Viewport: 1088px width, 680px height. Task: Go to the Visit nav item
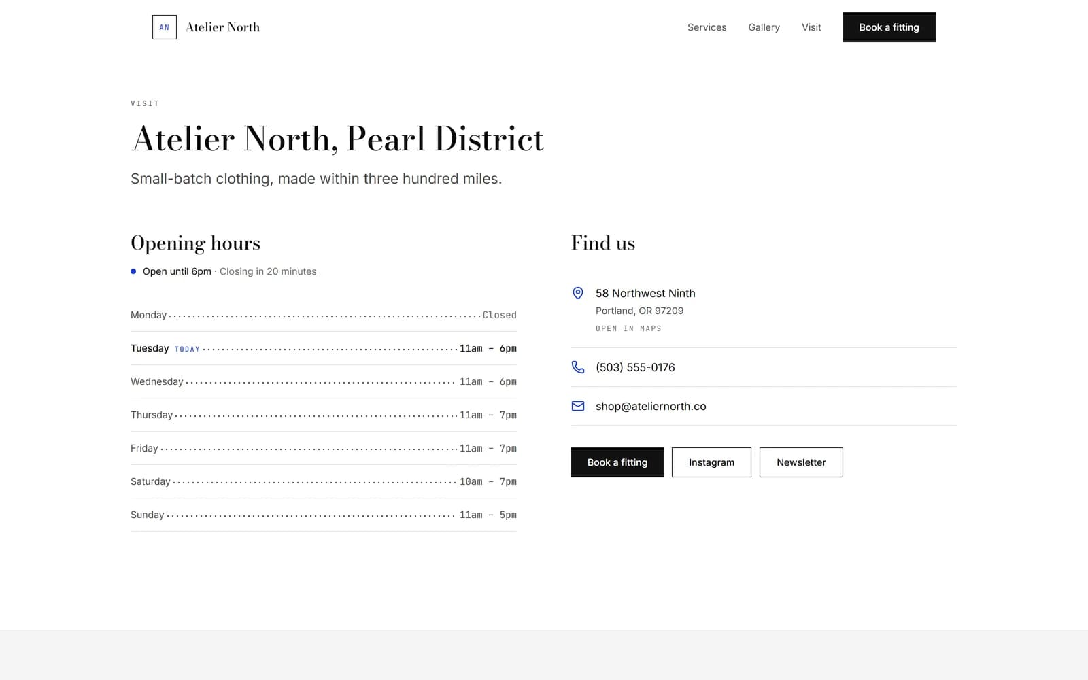(811, 27)
